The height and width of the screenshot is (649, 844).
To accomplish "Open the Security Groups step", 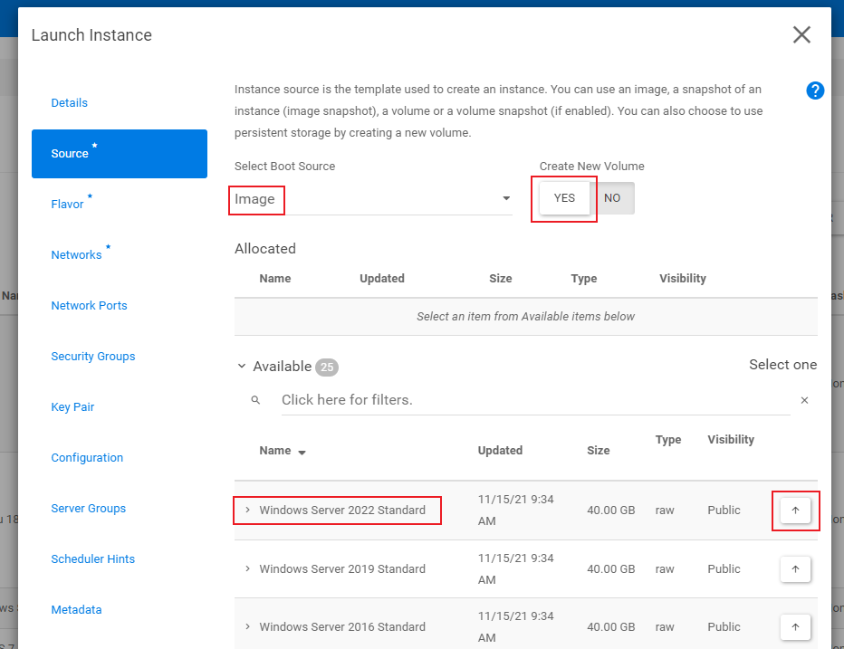I will 93,357.
